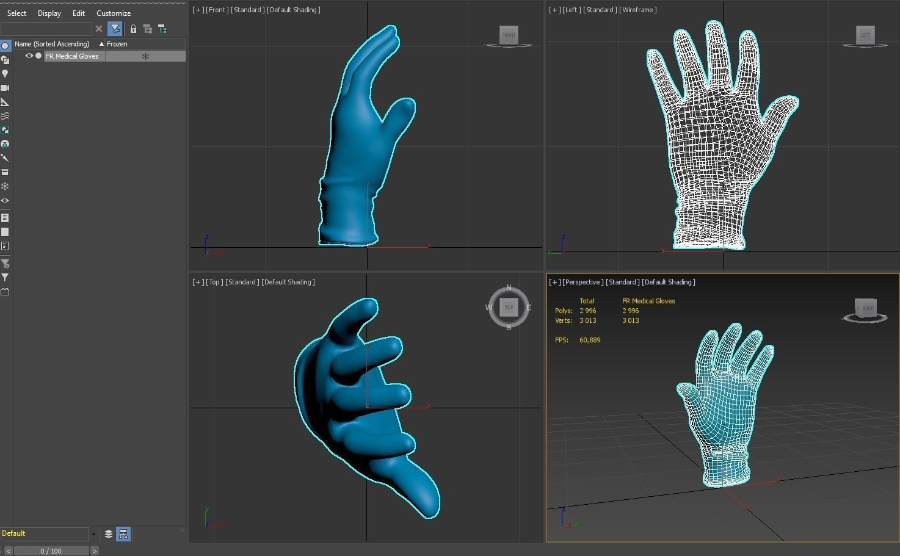This screenshot has height=556, width=900.
Task: Click the Invert Display icon
Action: click(5, 246)
